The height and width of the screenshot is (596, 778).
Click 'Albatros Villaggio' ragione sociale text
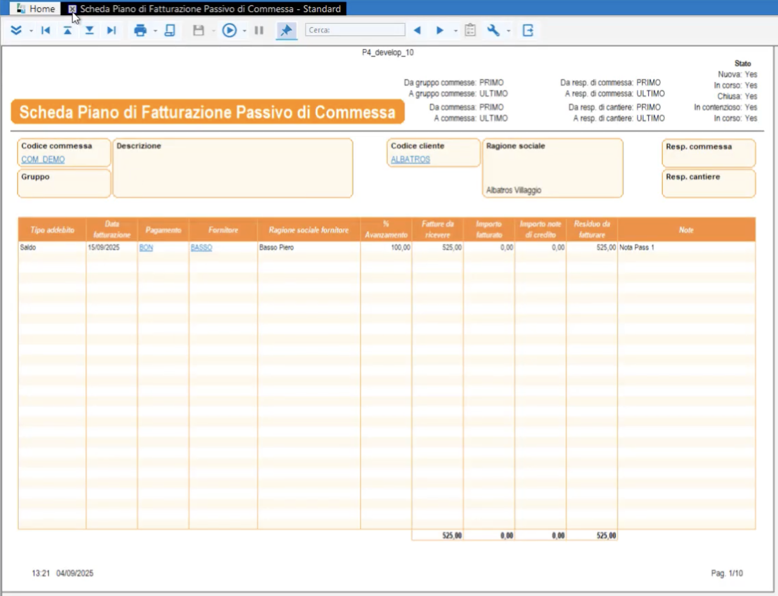(514, 190)
